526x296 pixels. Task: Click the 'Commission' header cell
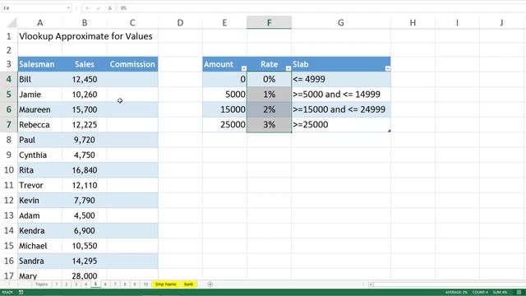tap(132, 64)
